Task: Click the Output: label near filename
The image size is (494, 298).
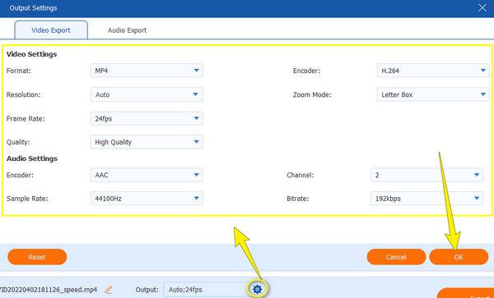Action: [147, 290]
